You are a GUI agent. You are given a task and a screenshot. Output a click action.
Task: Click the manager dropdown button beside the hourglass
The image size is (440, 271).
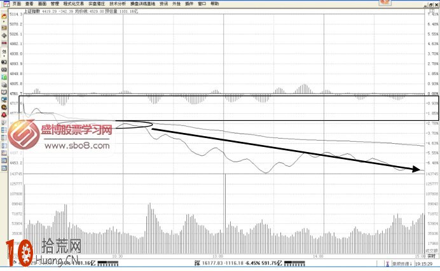[x=402, y=264]
